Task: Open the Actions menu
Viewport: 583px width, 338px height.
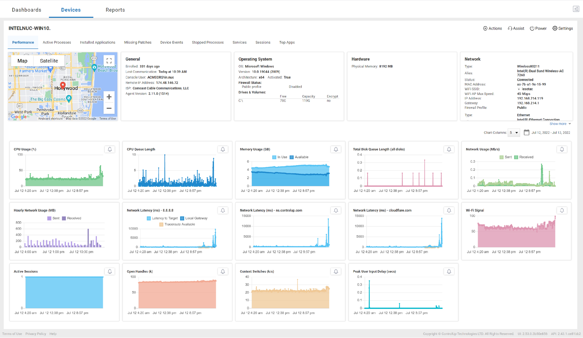Action: [x=493, y=28]
